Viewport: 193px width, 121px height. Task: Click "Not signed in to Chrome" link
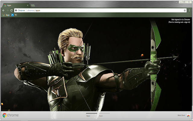click(181, 19)
